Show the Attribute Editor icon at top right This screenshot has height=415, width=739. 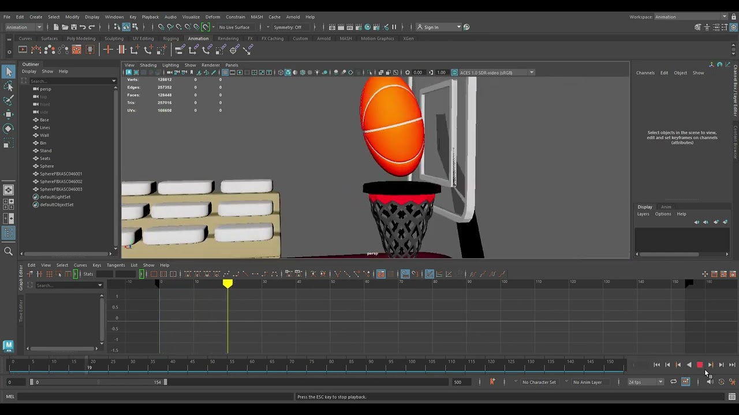(716, 27)
